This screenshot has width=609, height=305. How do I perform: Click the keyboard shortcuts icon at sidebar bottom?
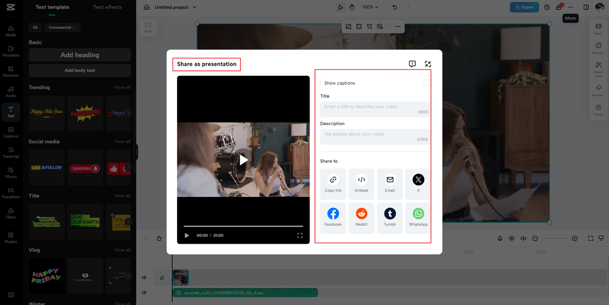point(11,295)
